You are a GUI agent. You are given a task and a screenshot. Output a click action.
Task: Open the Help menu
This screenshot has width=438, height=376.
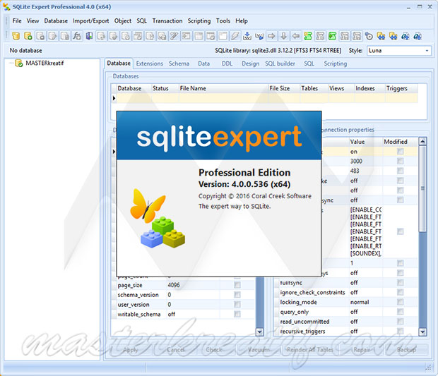click(242, 21)
